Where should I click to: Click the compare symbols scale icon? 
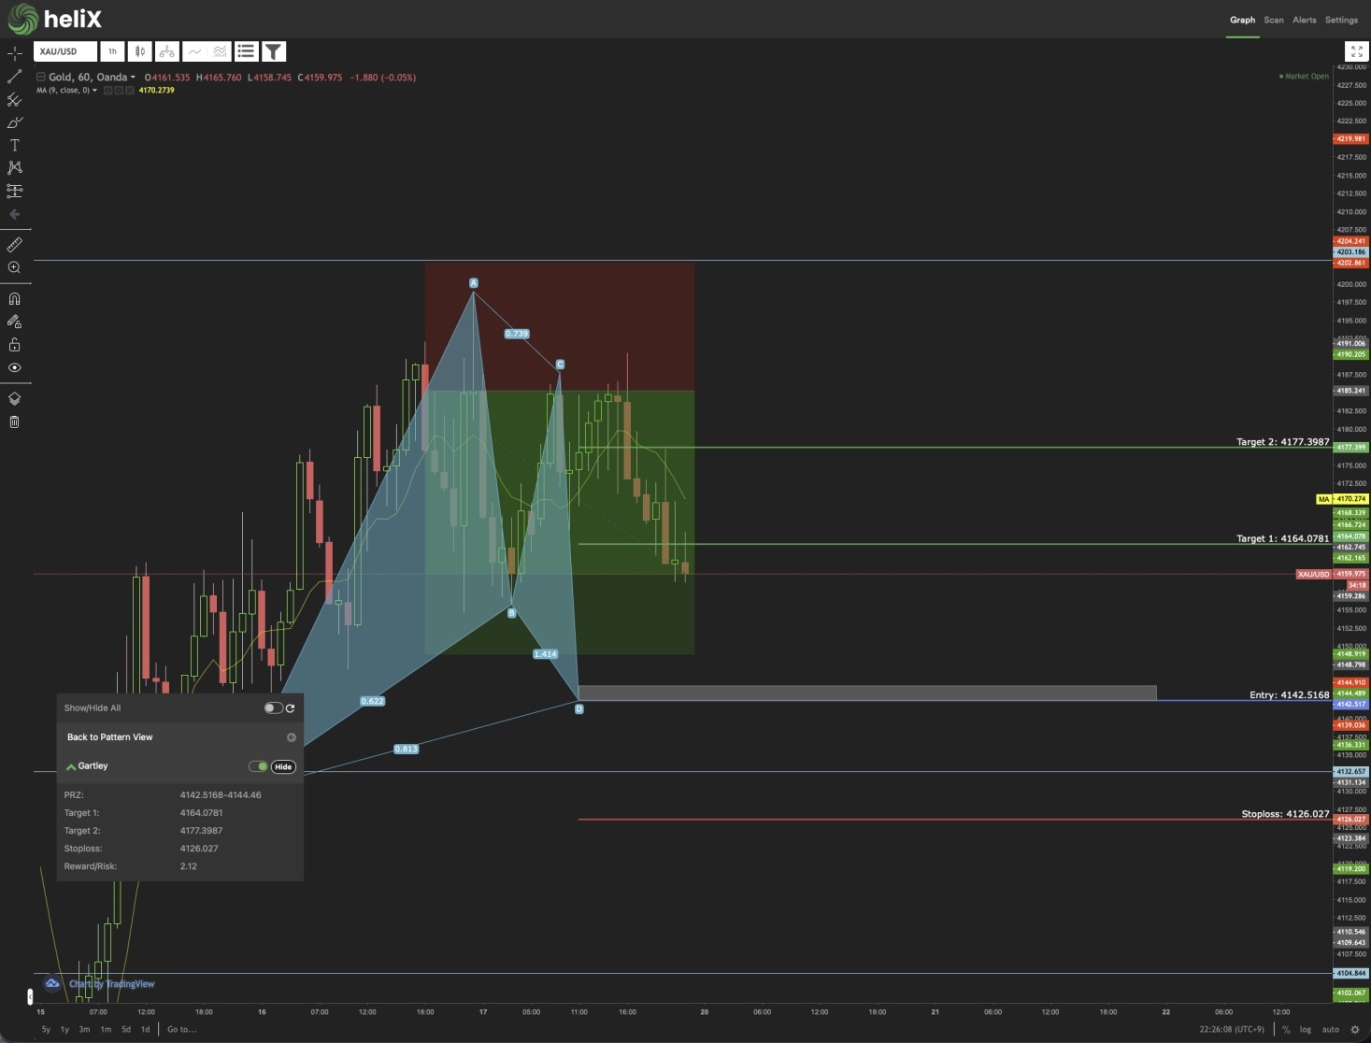tap(166, 51)
